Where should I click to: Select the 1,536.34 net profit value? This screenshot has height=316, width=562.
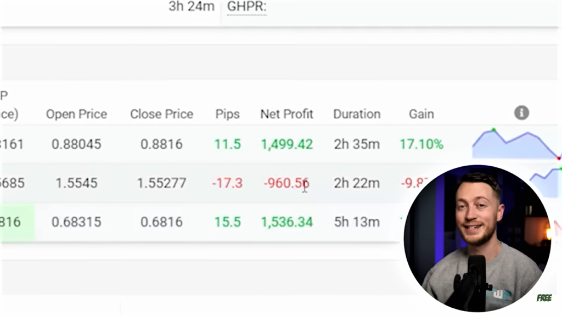click(x=286, y=222)
